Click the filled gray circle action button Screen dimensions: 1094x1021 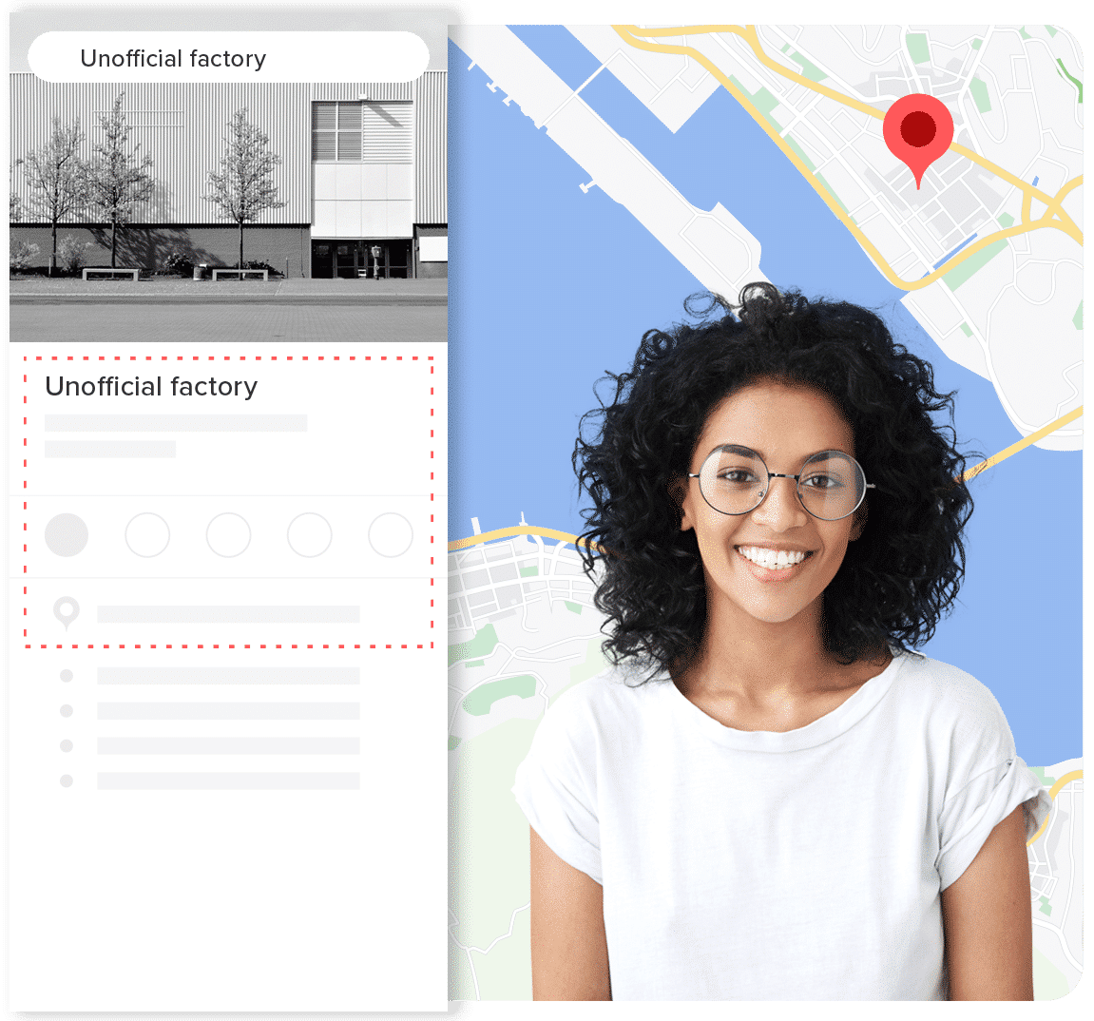[67, 535]
